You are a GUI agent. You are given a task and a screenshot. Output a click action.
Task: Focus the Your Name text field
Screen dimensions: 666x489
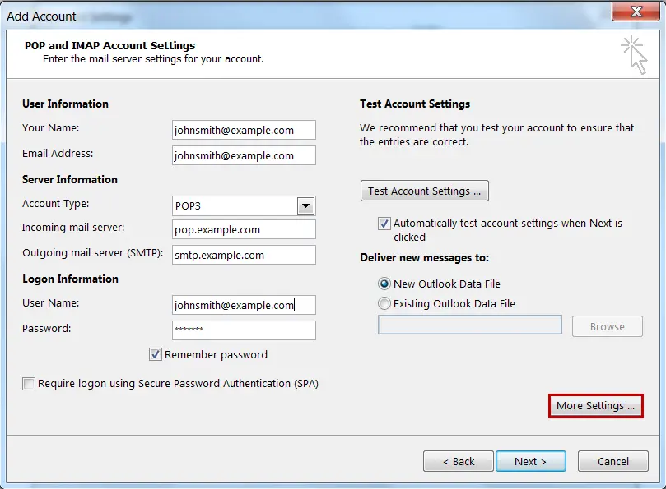point(244,130)
